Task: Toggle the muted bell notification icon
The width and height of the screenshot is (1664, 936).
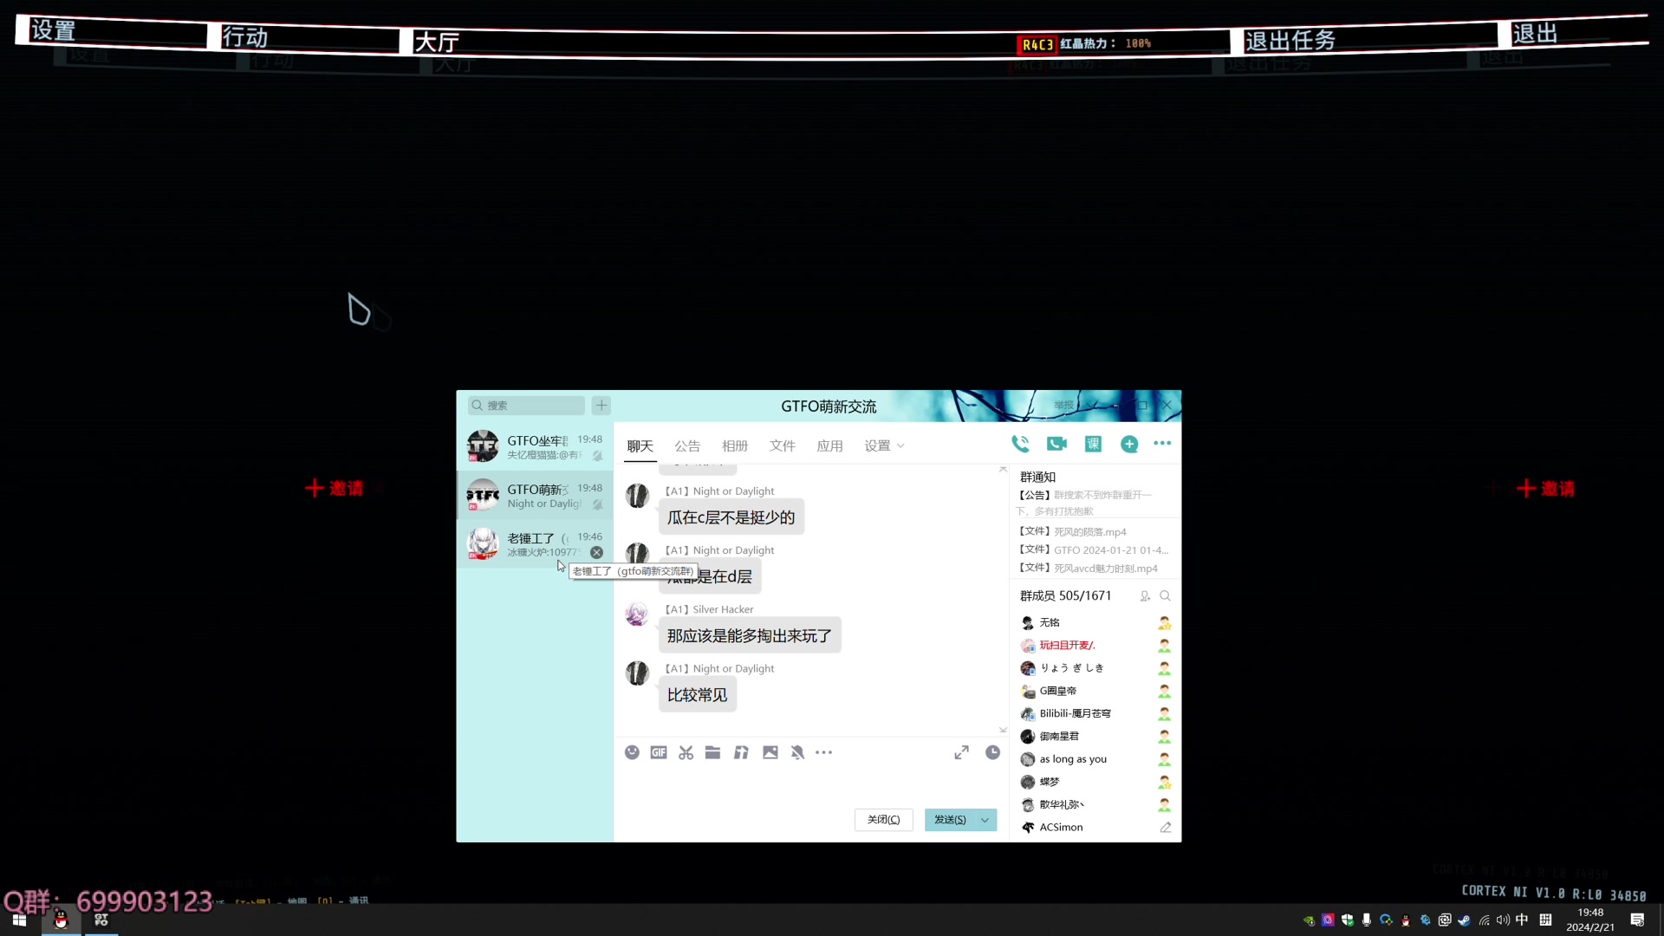Action: coord(797,752)
